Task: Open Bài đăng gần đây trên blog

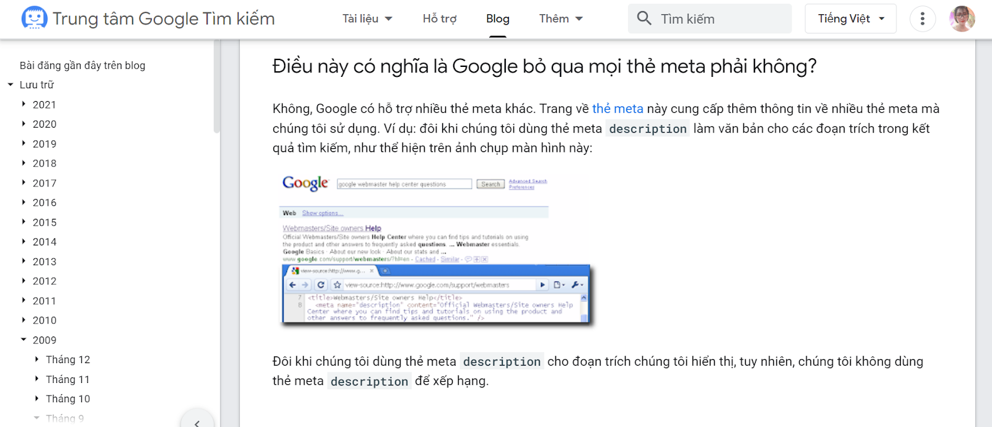Action: (82, 65)
